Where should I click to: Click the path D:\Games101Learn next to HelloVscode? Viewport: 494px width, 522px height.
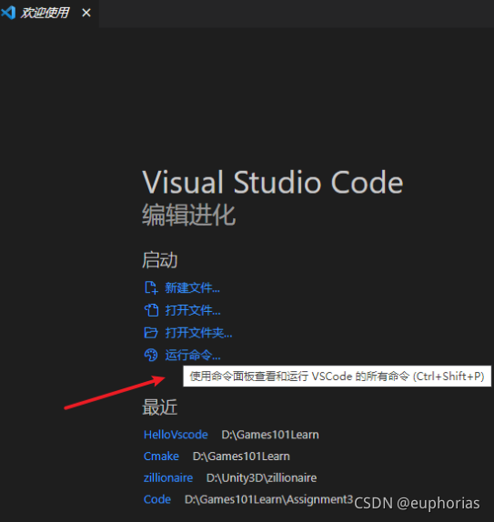point(270,435)
